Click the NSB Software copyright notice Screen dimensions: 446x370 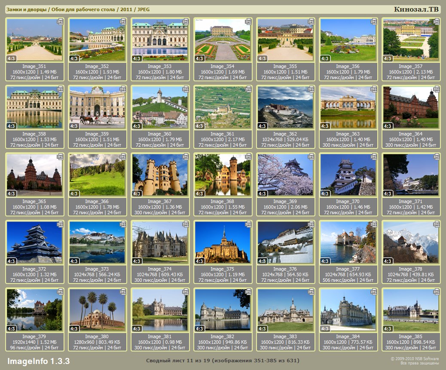point(415,361)
